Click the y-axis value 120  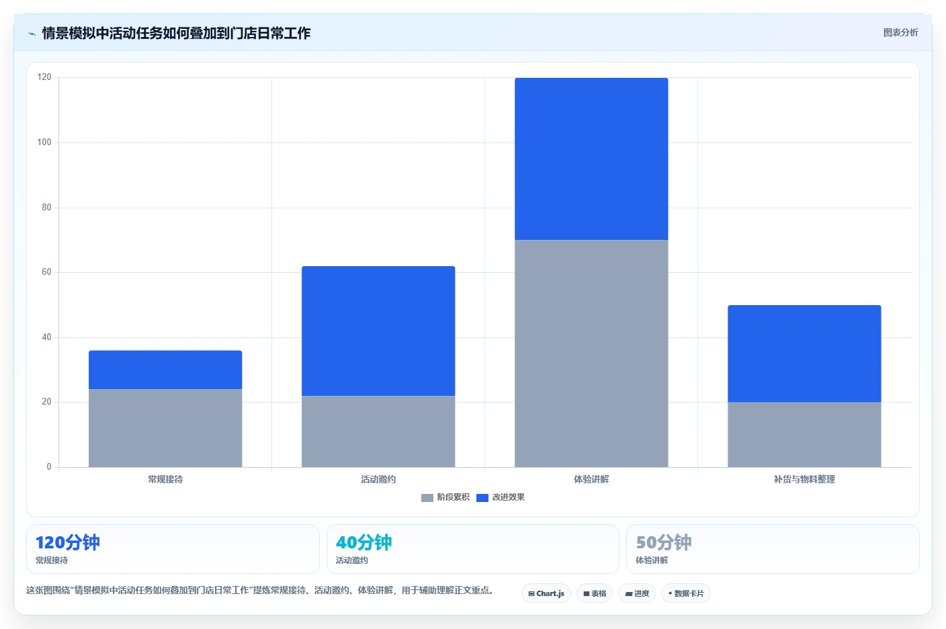(44, 77)
